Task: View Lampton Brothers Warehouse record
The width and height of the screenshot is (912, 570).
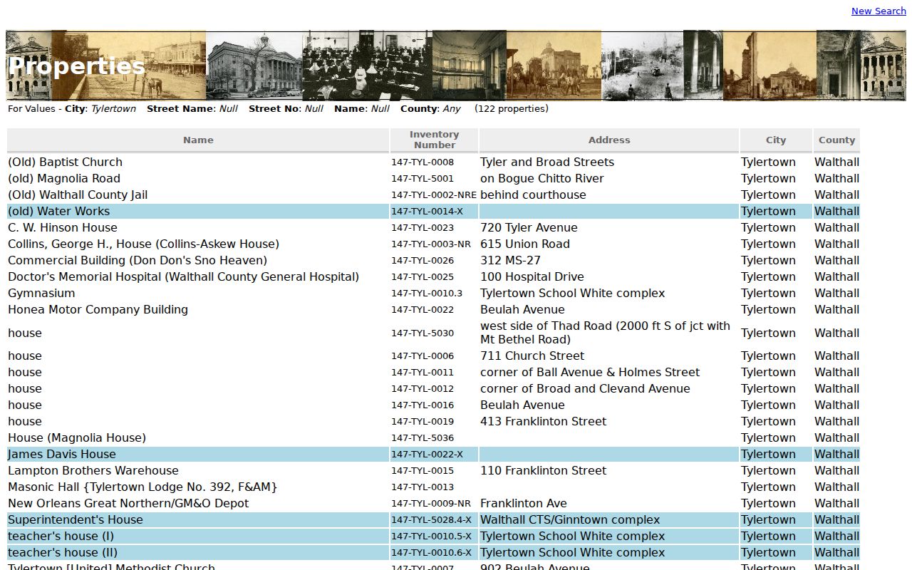Action: click(93, 470)
